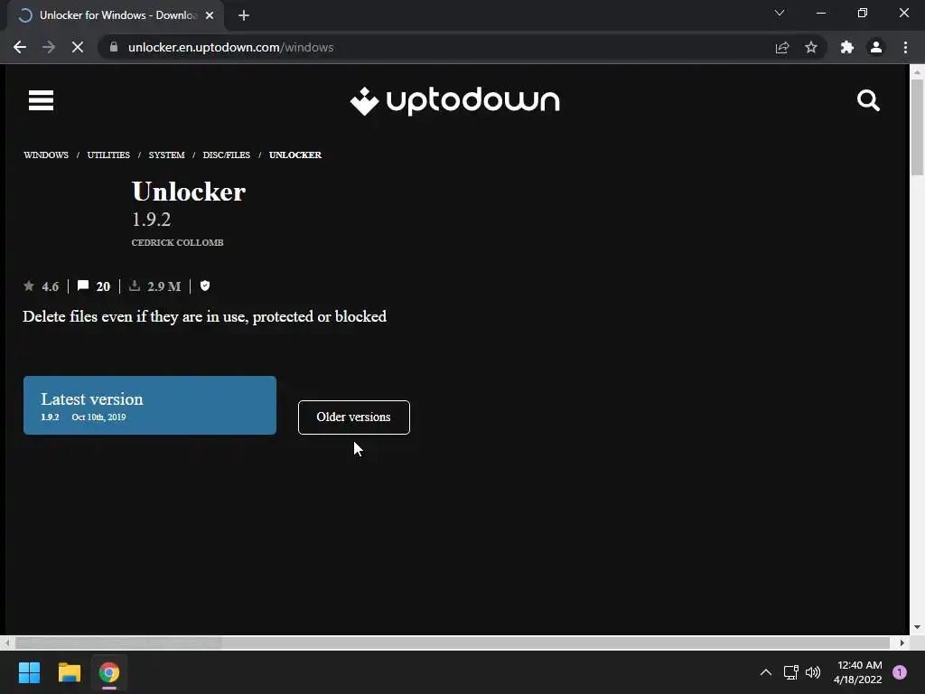Open the Uptodown hamburger menu
This screenshot has width=925, height=694.
[x=41, y=100]
